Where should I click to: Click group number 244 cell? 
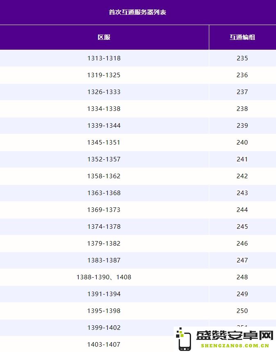click(242, 209)
